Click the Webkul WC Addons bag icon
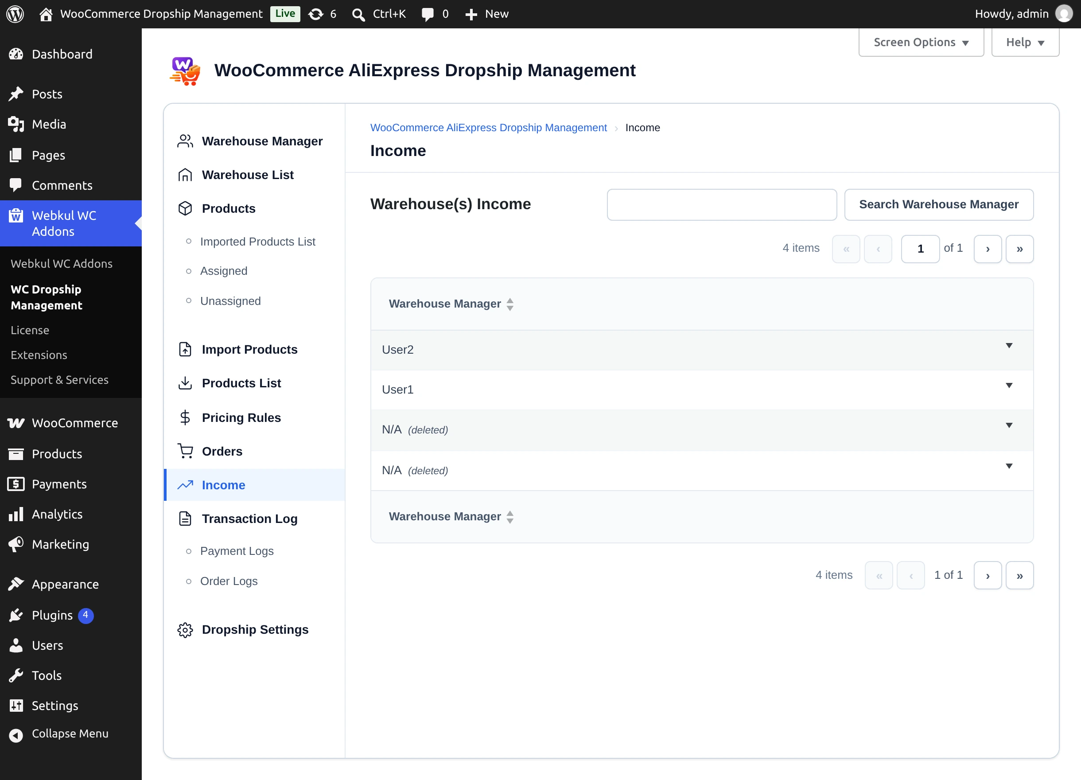 point(16,216)
